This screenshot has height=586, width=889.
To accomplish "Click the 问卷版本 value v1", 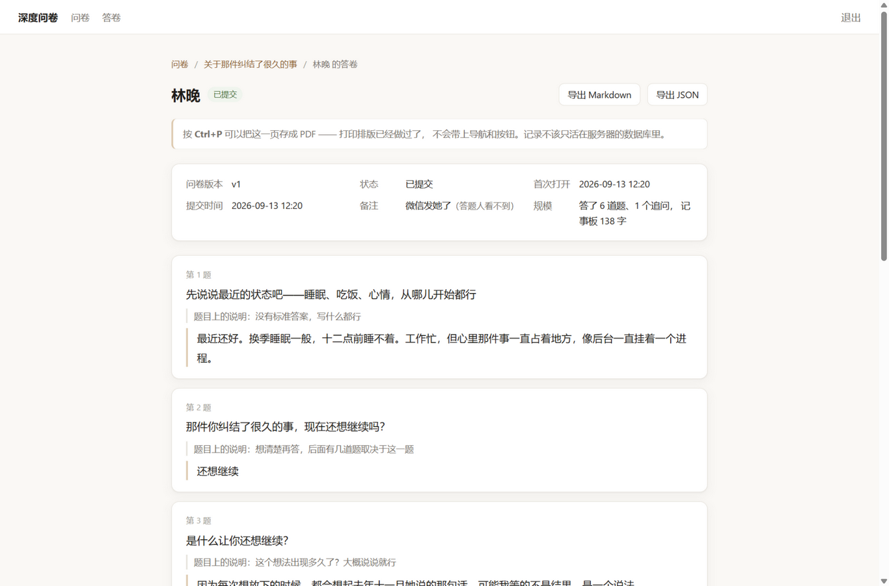I will pos(236,184).
